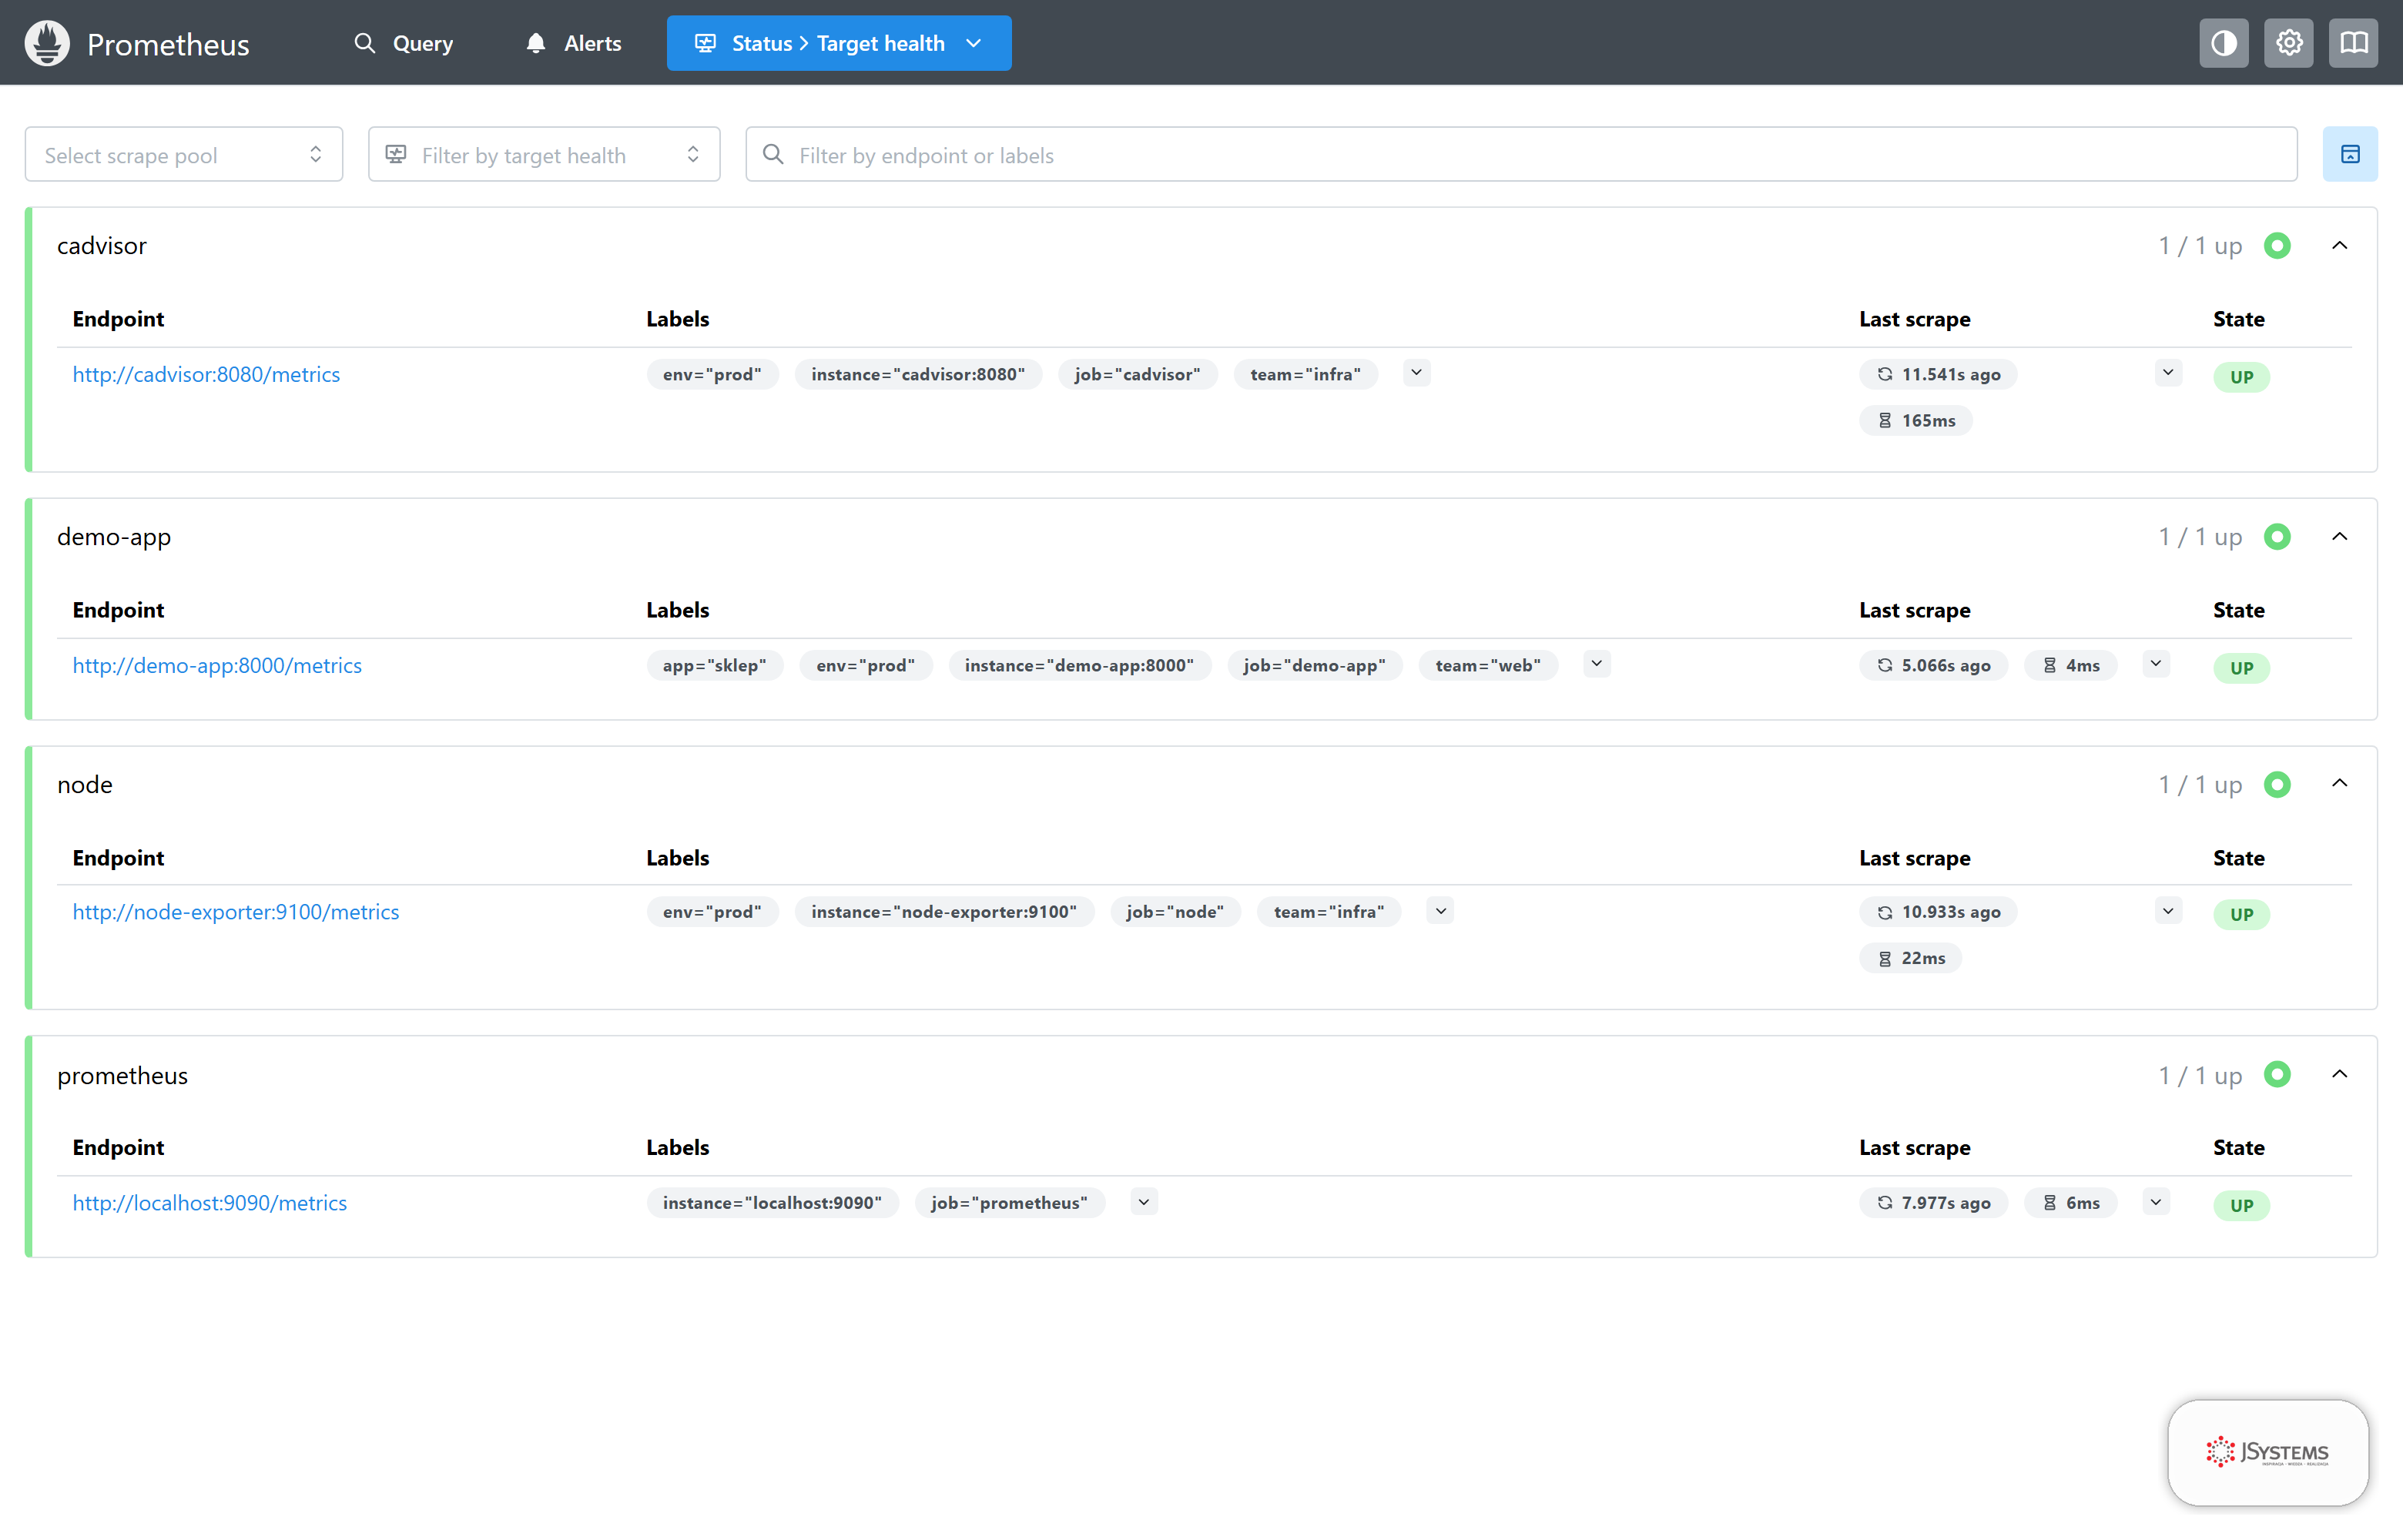This screenshot has width=2403, height=1540.
Task: Collapse the cadvisor scrape pool
Action: [2339, 246]
